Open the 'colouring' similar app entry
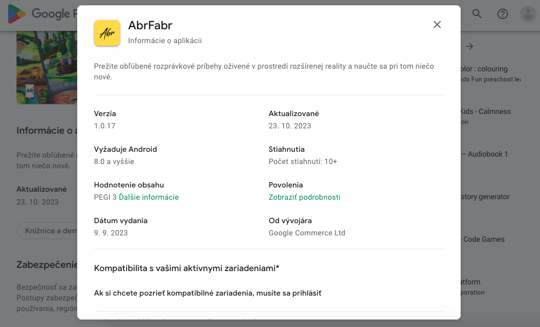This screenshot has height=327, width=540. coord(490,73)
